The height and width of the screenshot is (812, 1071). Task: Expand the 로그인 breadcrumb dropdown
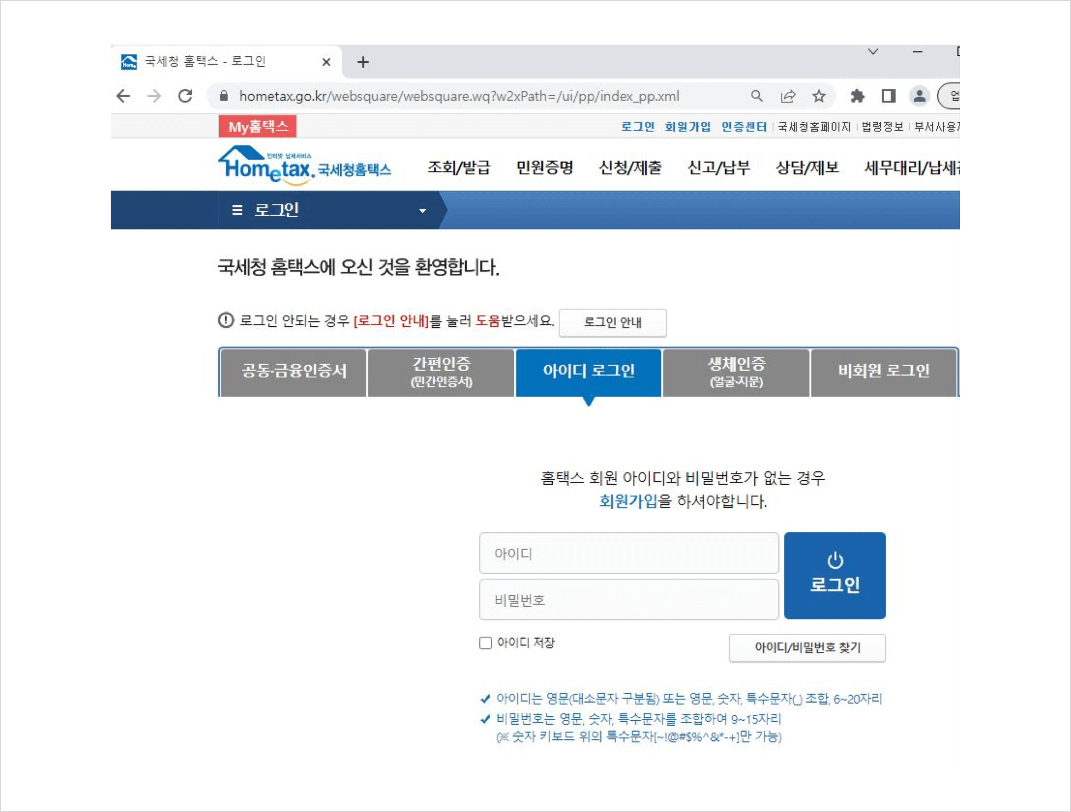coord(422,211)
